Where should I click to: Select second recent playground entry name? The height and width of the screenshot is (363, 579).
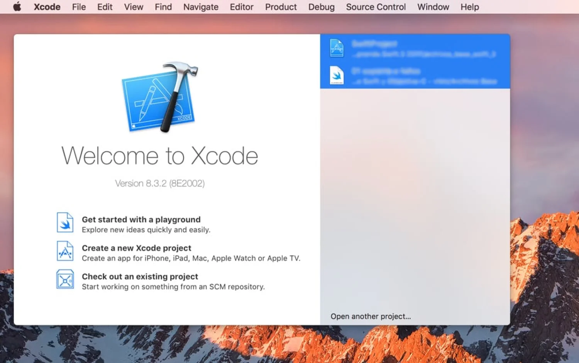coord(386,71)
